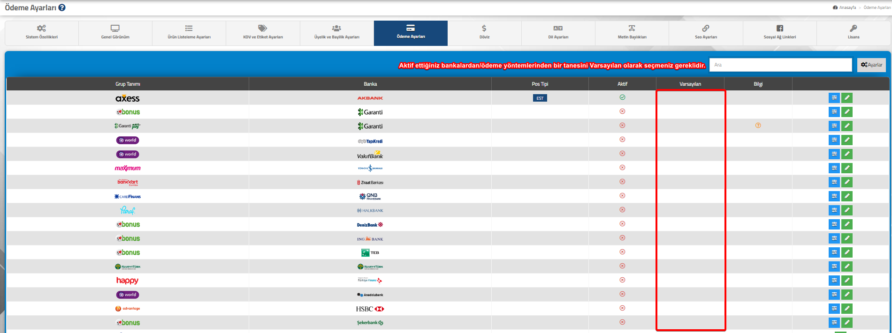Enable the maximum row's Aktif status

pyautogui.click(x=622, y=168)
